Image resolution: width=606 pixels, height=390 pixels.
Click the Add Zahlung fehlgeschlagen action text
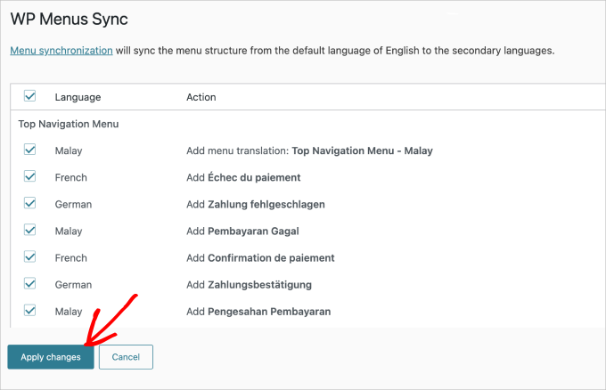point(255,204)
